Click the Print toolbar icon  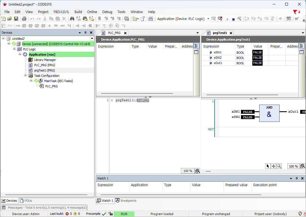click(24, 19)
